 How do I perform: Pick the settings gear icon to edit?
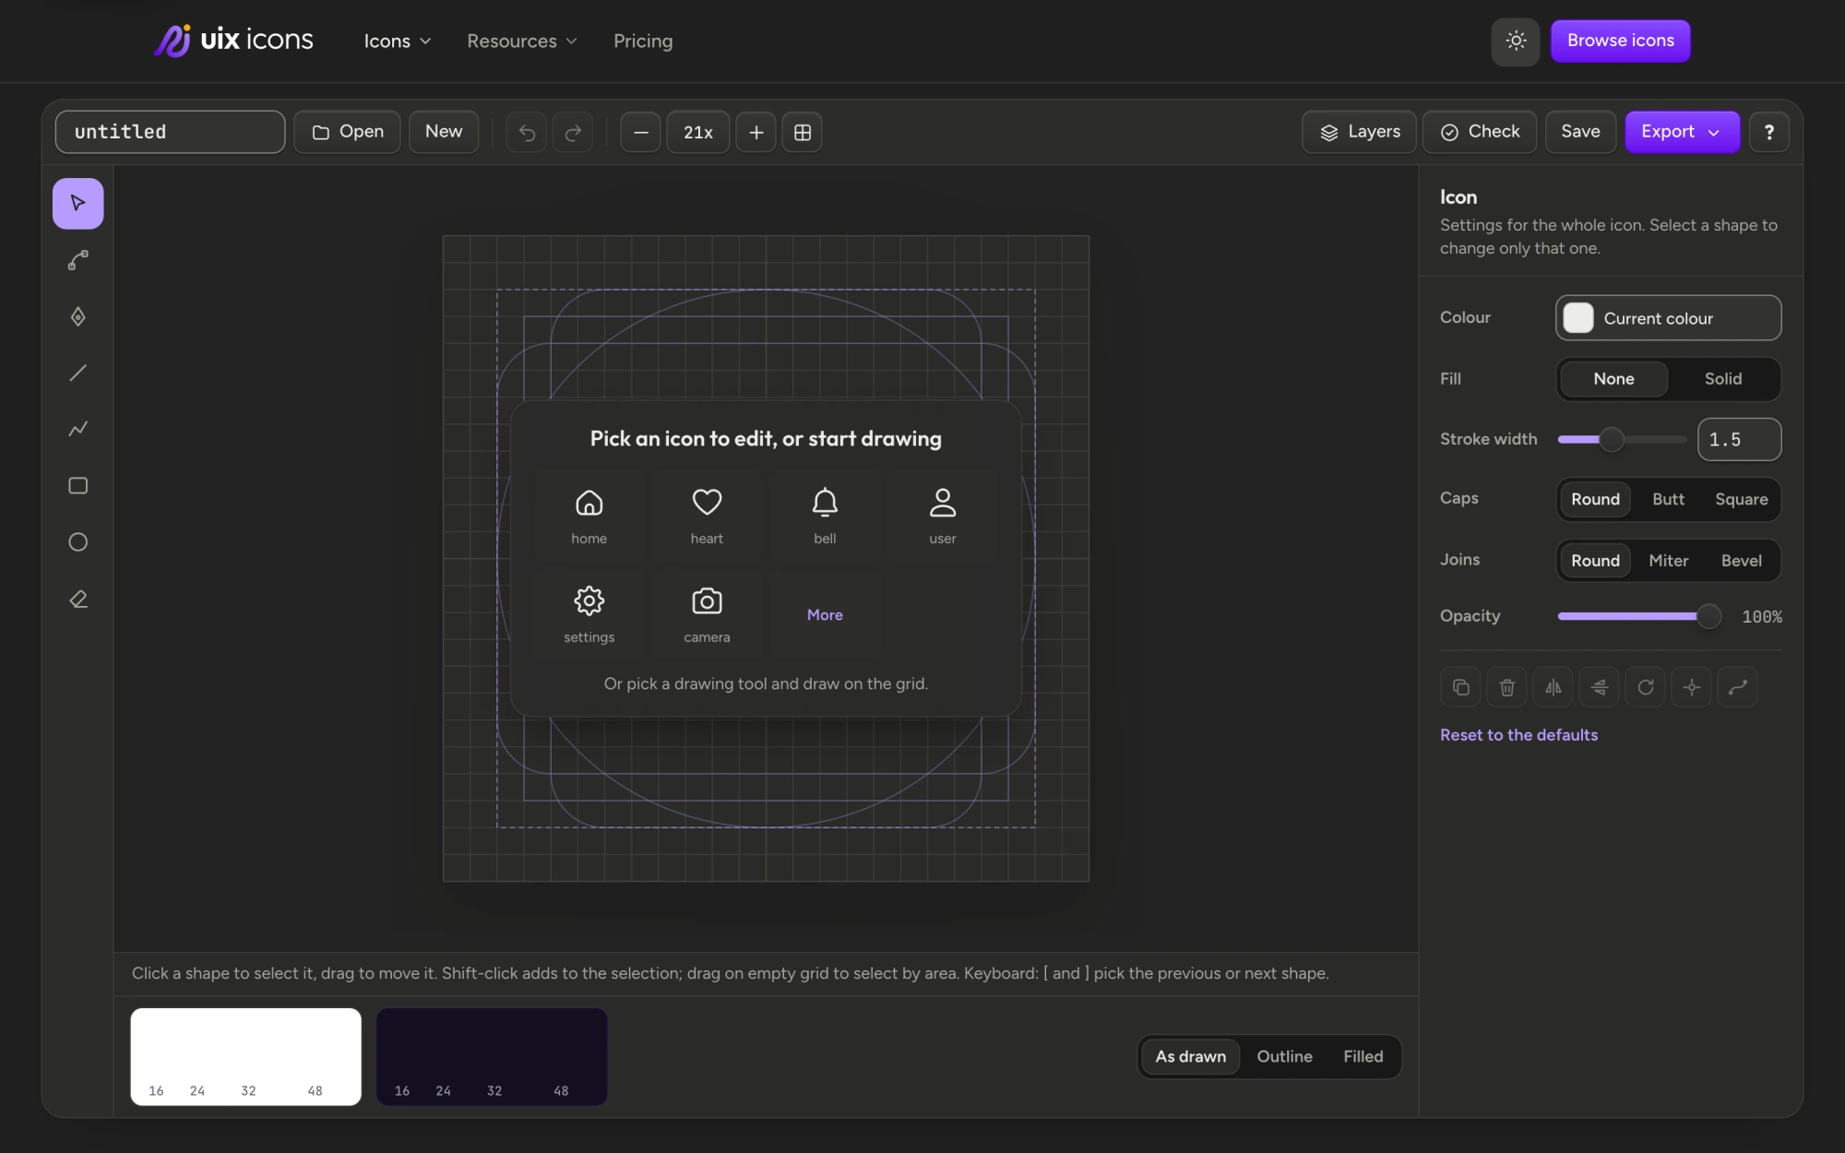(x=589, y=614)
